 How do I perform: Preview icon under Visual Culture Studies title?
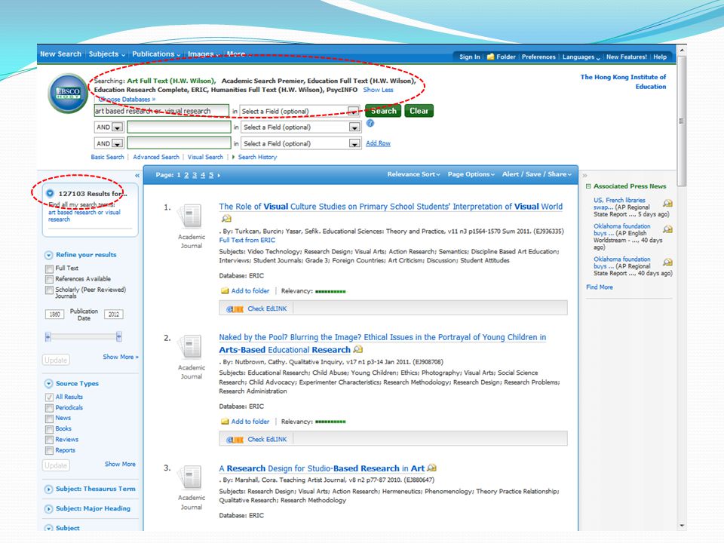coord(225,219)
